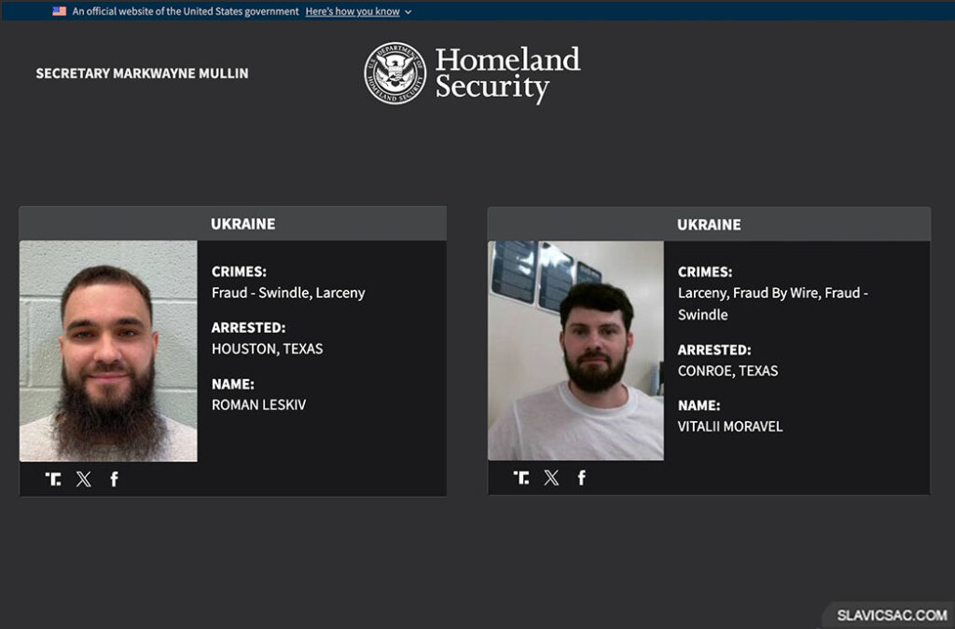
Task: Open the photo on the Vitalii Moravel card
Action: coord(575,351)
